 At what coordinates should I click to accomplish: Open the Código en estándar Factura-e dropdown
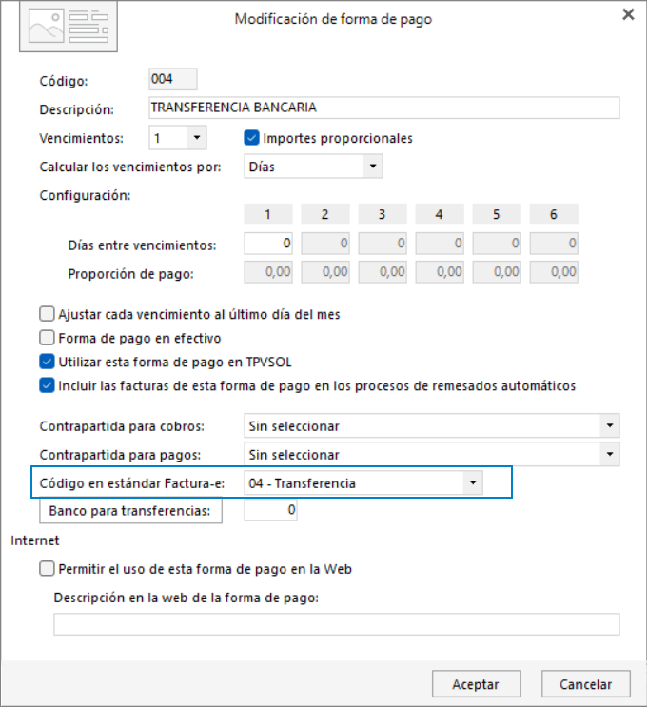coord(473,482)
